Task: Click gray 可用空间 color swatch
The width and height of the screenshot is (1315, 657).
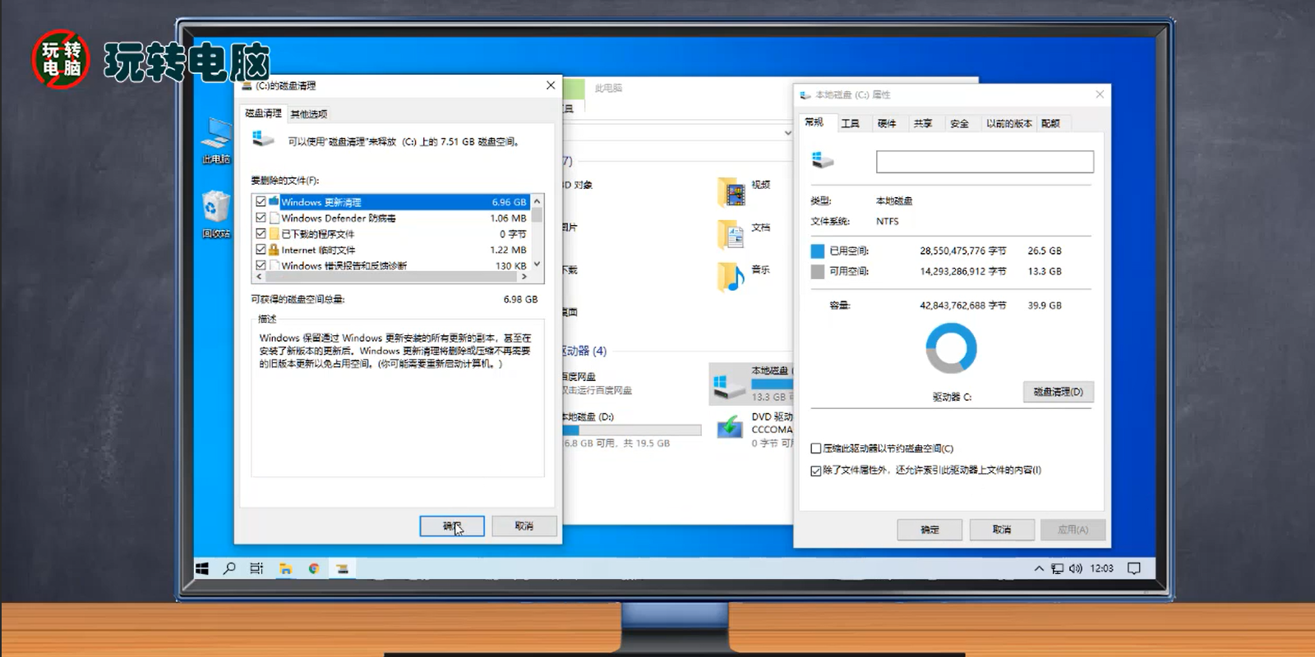Action: 818,272
